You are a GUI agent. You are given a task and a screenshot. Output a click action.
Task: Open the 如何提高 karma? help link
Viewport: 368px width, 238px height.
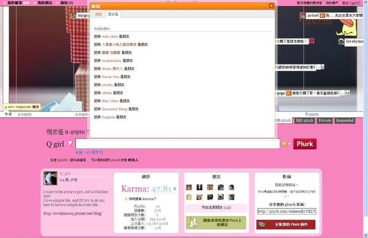point(142,199)
